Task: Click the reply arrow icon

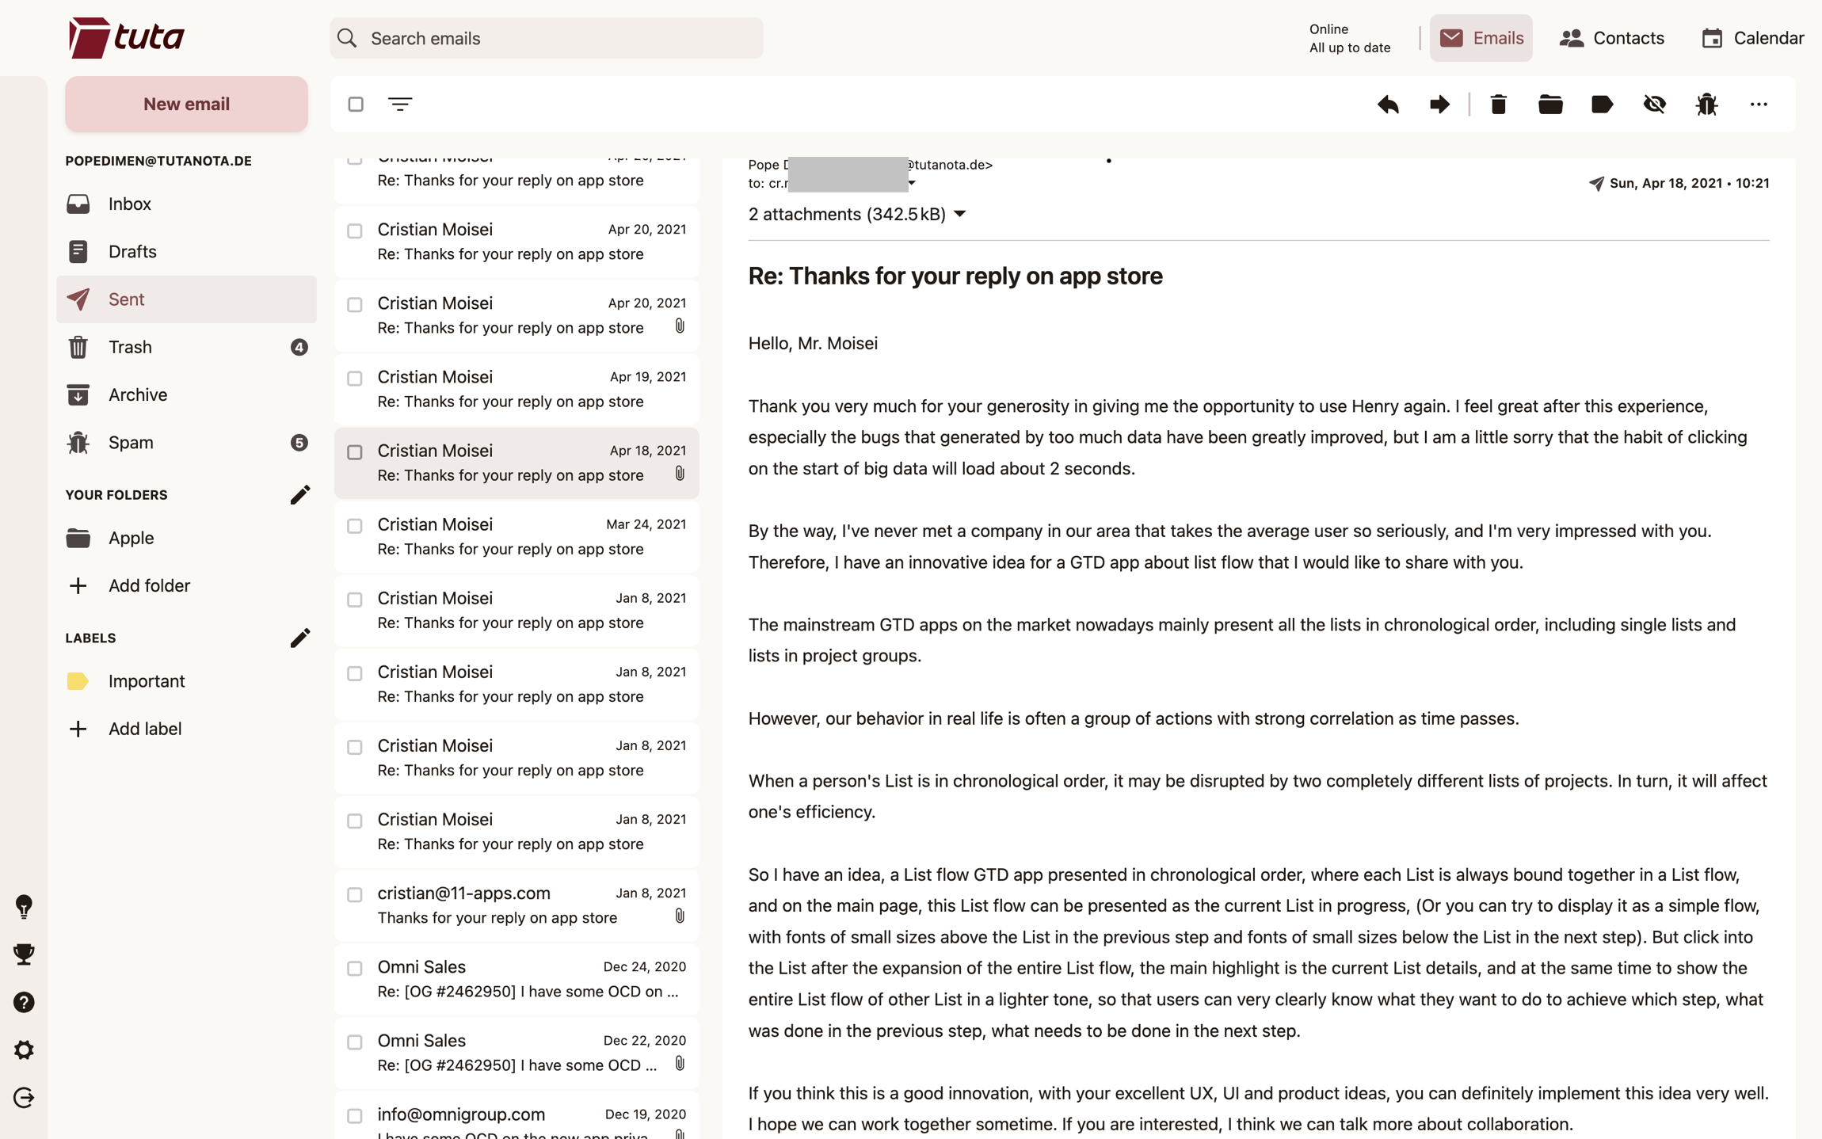Action: pyautogui.click(x=1388, y=105)
